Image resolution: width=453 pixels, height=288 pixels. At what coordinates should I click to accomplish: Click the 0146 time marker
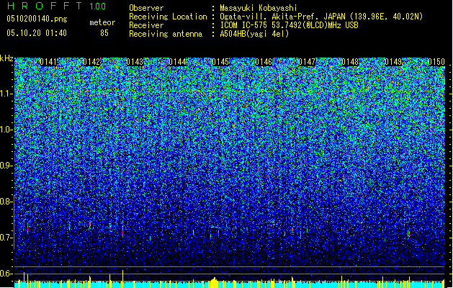(x=264, y=62)
